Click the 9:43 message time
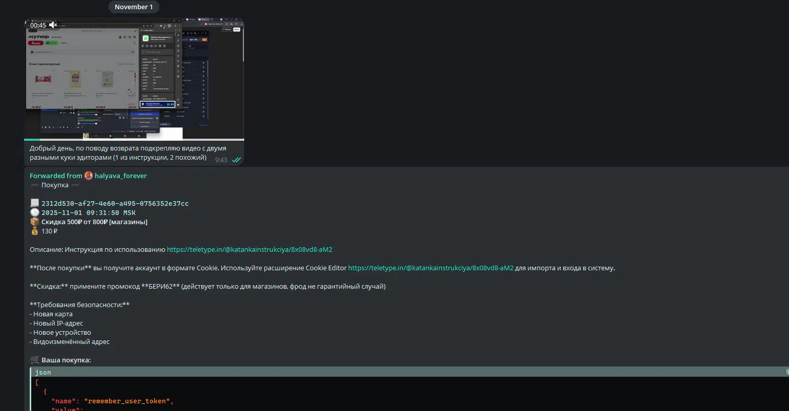The image size is (789, 411). coord(221,160)
